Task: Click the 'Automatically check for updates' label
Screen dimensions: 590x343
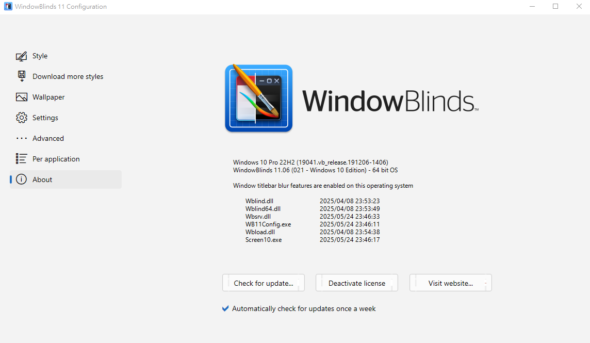Action: point(304,309)
